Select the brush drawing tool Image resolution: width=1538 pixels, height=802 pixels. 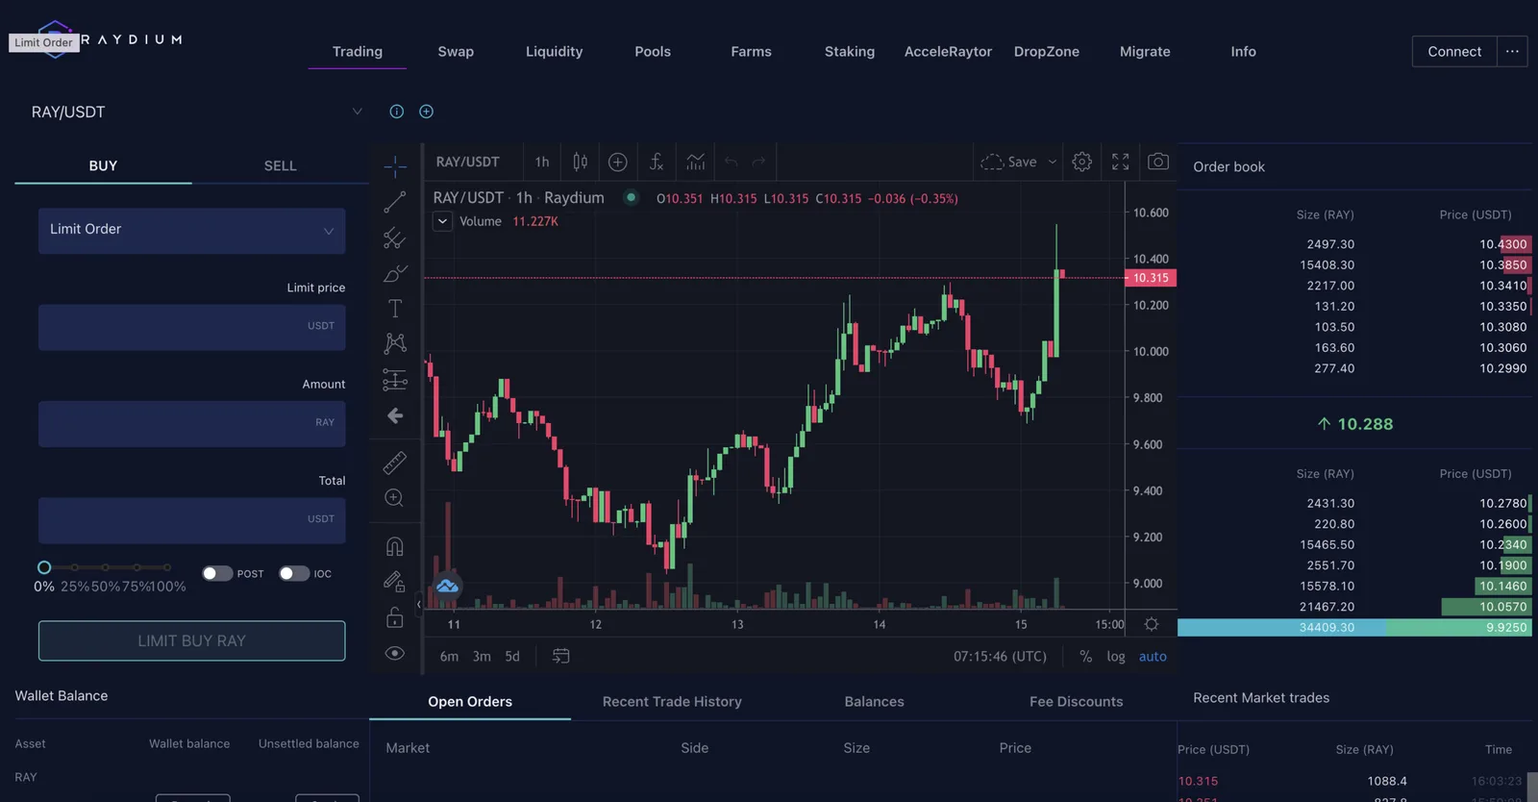tap(394, 273)
